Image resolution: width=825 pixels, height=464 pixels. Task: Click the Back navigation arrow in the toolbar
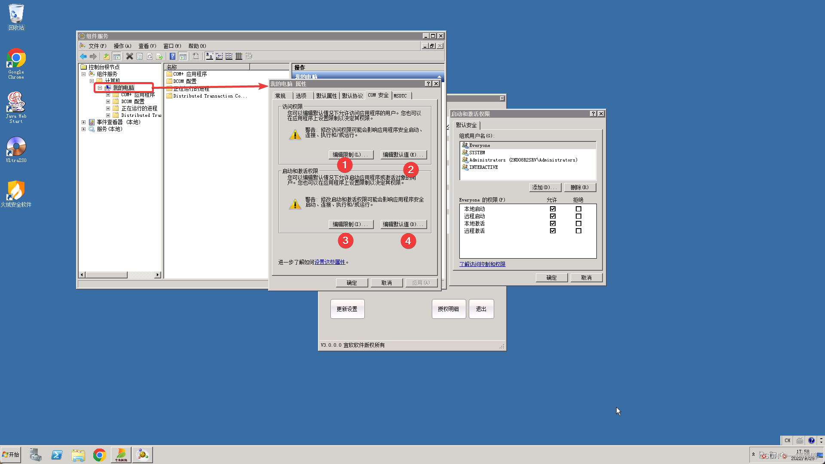tap(83, 56)
